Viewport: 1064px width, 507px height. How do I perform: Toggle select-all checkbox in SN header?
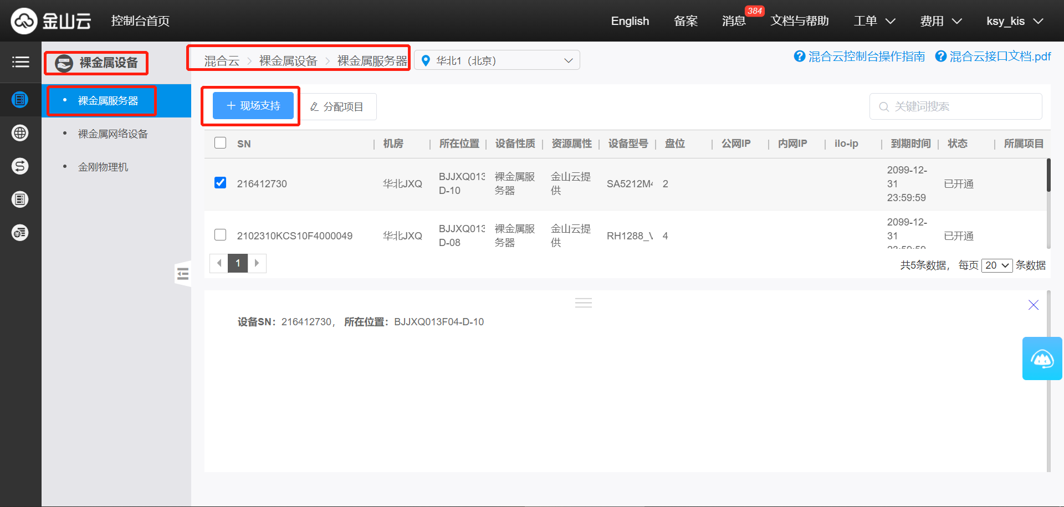coord(221,143)
